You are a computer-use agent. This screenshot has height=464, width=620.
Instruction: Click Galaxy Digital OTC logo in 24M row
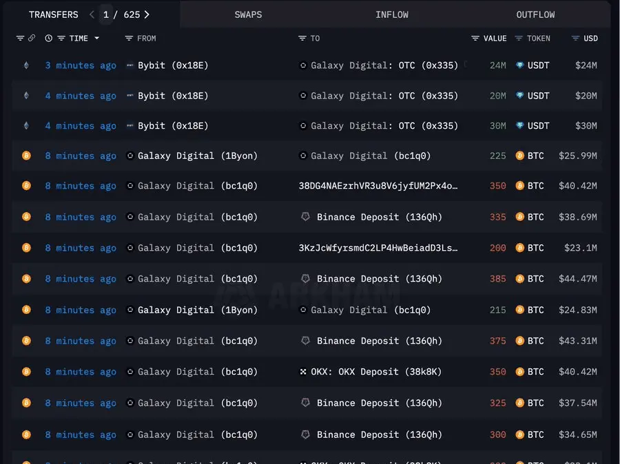pyautogui.click(x=303, y=65)
